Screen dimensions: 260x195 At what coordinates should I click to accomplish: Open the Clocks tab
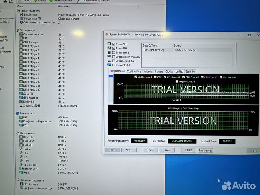point(169,71)
